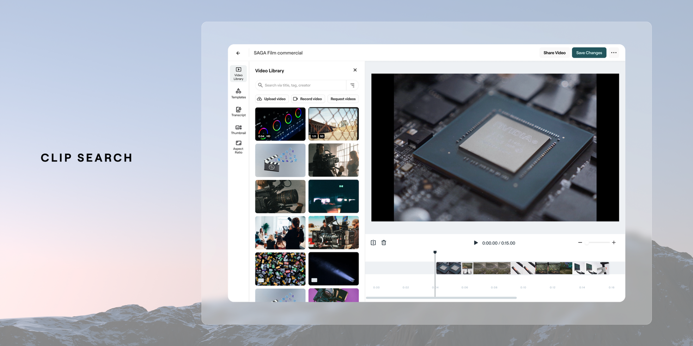Click the trash delete icon
This screenshot has height=346, width=693.
383,243
